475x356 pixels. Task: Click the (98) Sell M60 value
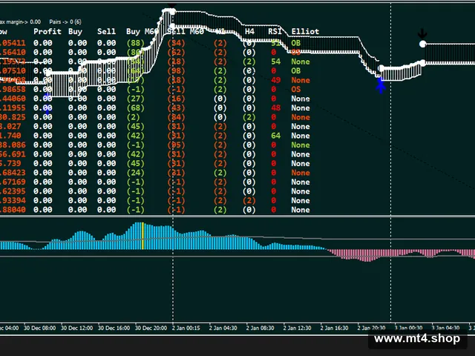(176, 71)
